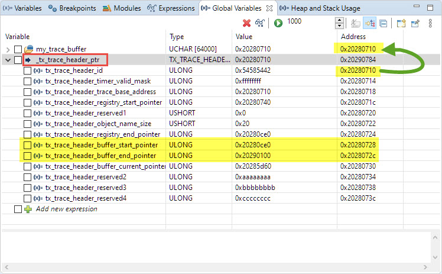Click the Collapse All toolbar icon
This screenshot has height=274, width=442.
point(383,23)
